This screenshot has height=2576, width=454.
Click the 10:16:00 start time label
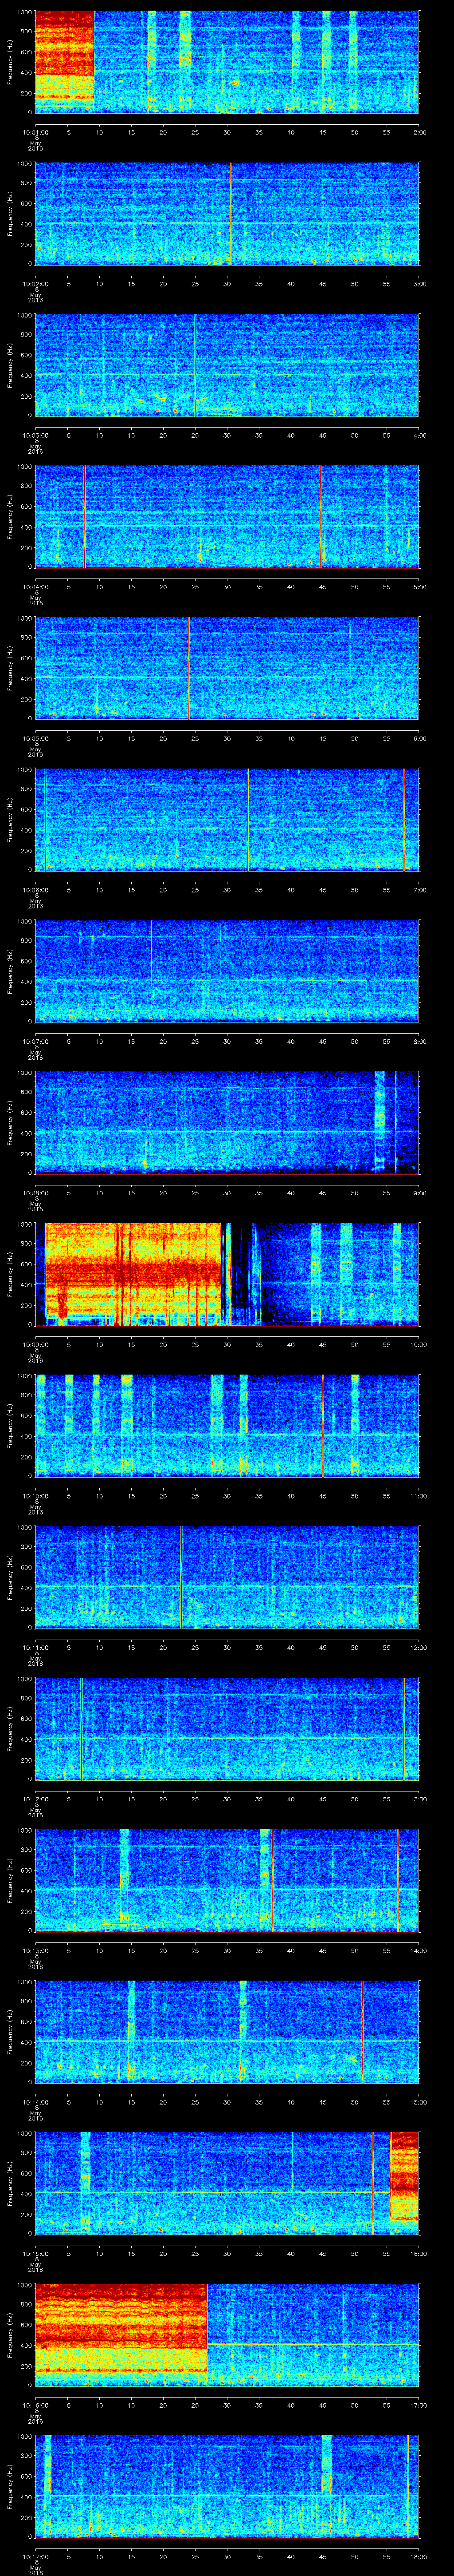coord(35,2405)
